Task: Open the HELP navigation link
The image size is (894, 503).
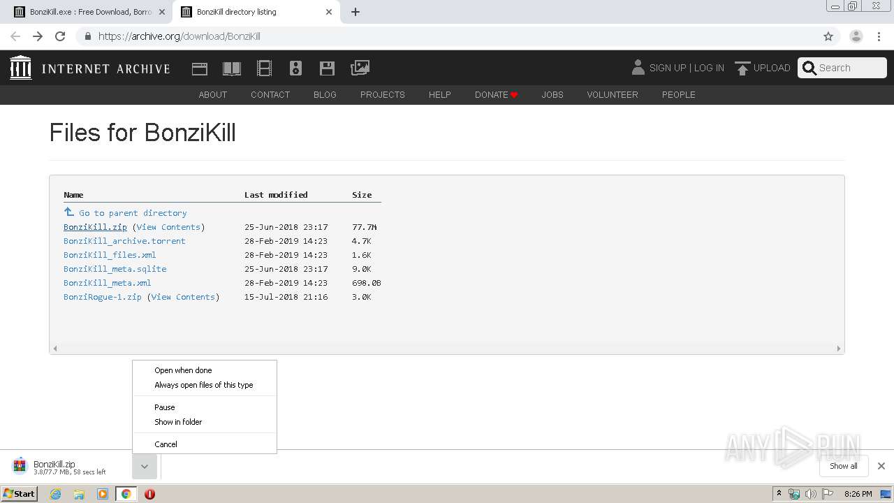Action: pos(440,94)
